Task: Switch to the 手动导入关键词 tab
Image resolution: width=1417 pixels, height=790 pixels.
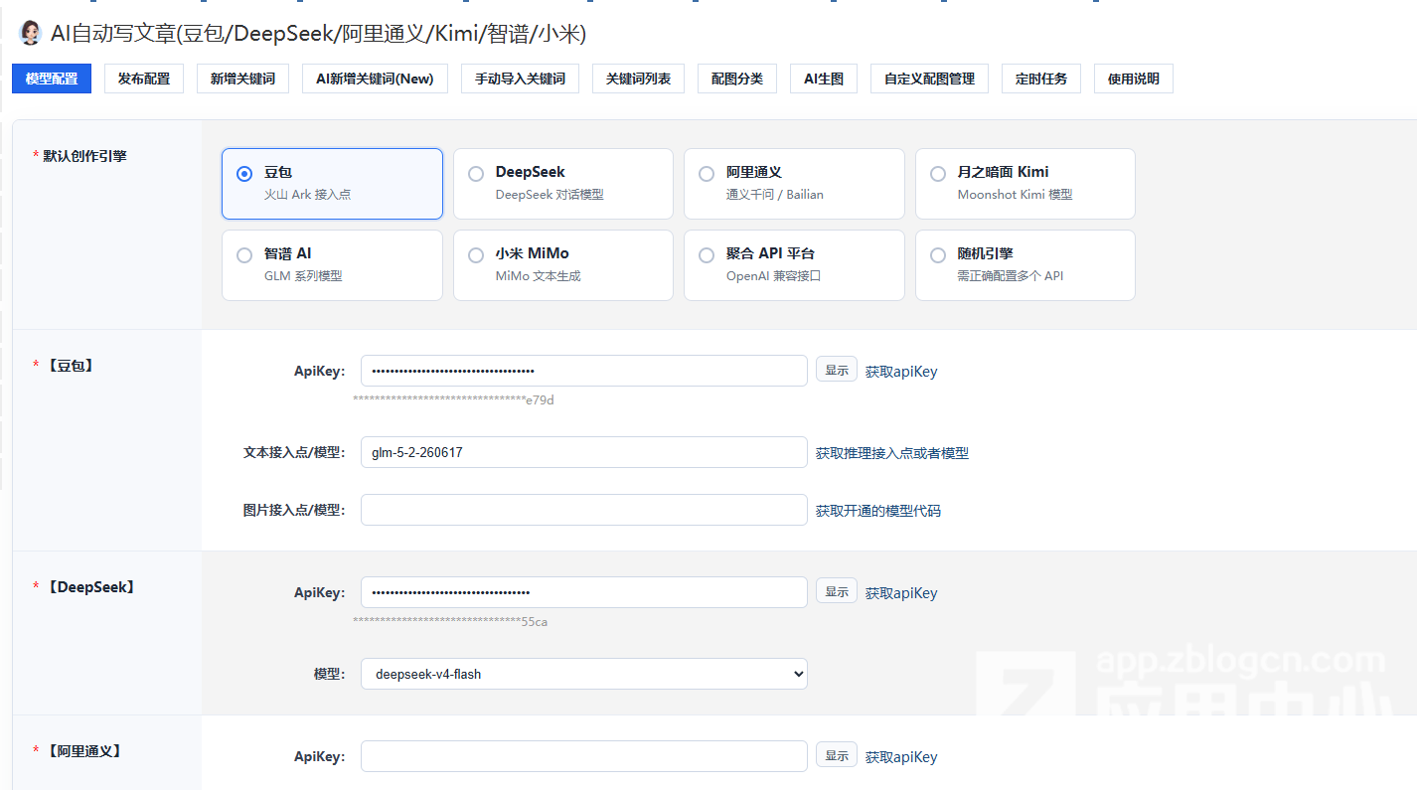Action: [x=520, y=79]
